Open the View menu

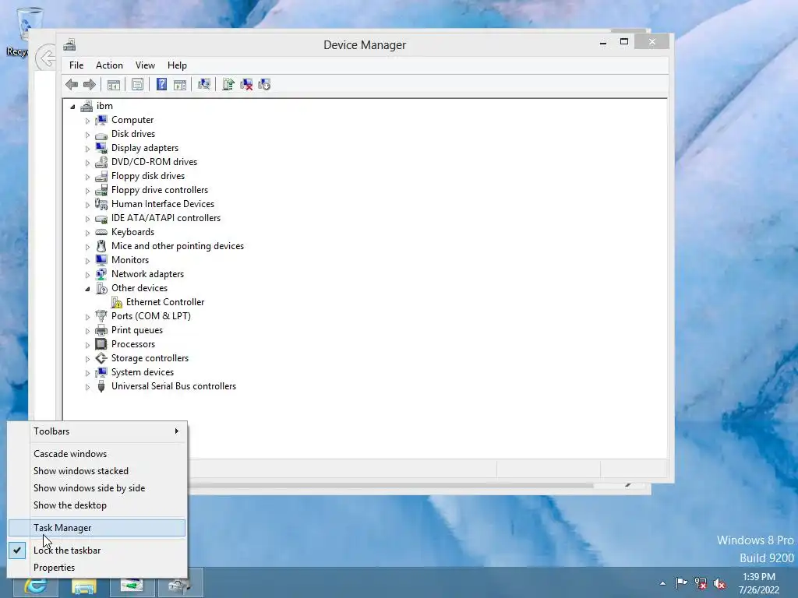click(x=145, y=65)
